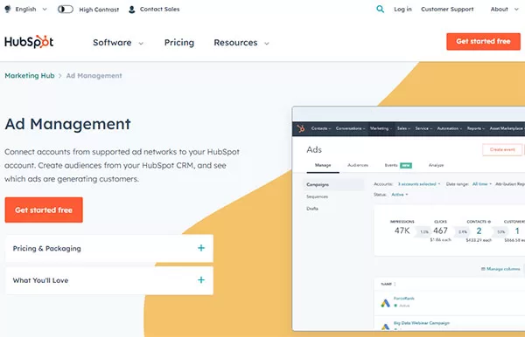
Task: Go to Customer Support
Action: (447, 10)
